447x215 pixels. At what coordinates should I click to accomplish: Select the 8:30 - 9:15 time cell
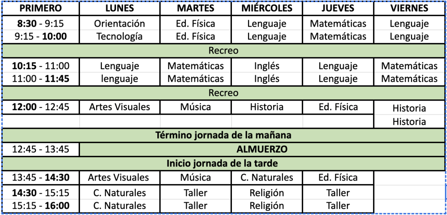(x=41, y=24)
